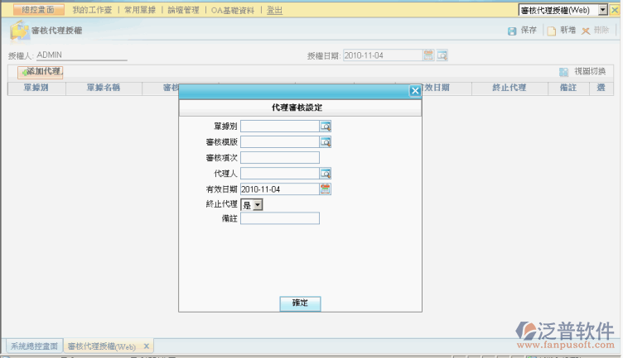The image size is (623, 358).
Task: Open 論壇管理 menu
Action: (183, 10)
